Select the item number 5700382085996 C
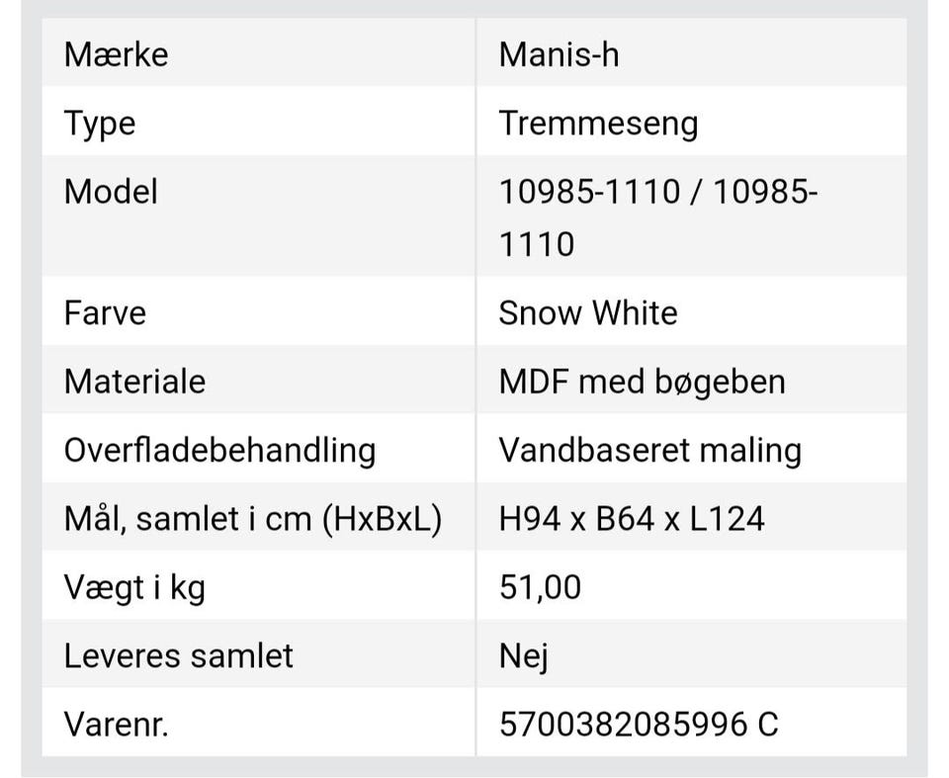The height and width of the screenshot is (778, 949). click(x=639, y=725)
